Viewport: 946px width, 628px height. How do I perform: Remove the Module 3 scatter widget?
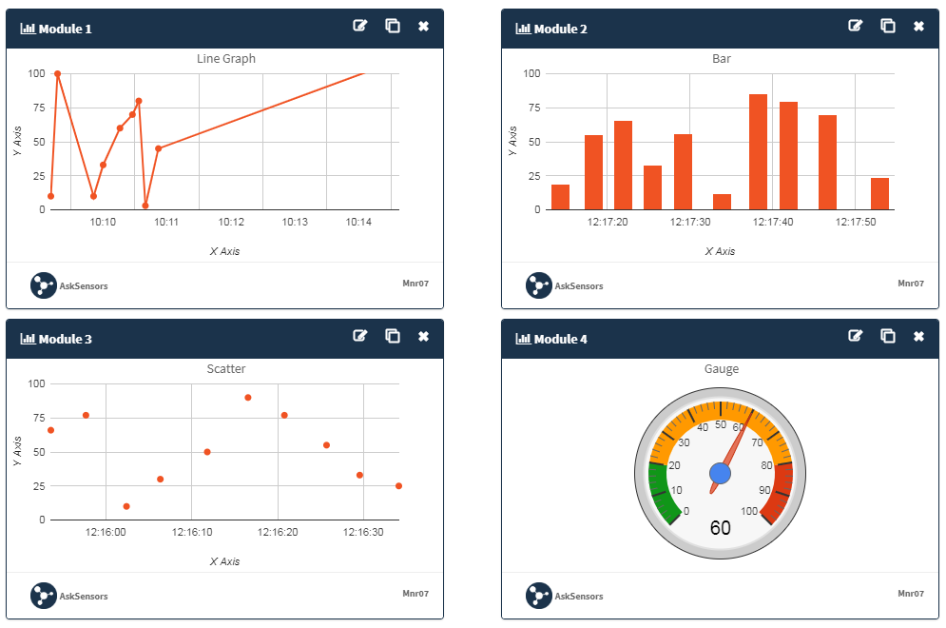(425, 337)
